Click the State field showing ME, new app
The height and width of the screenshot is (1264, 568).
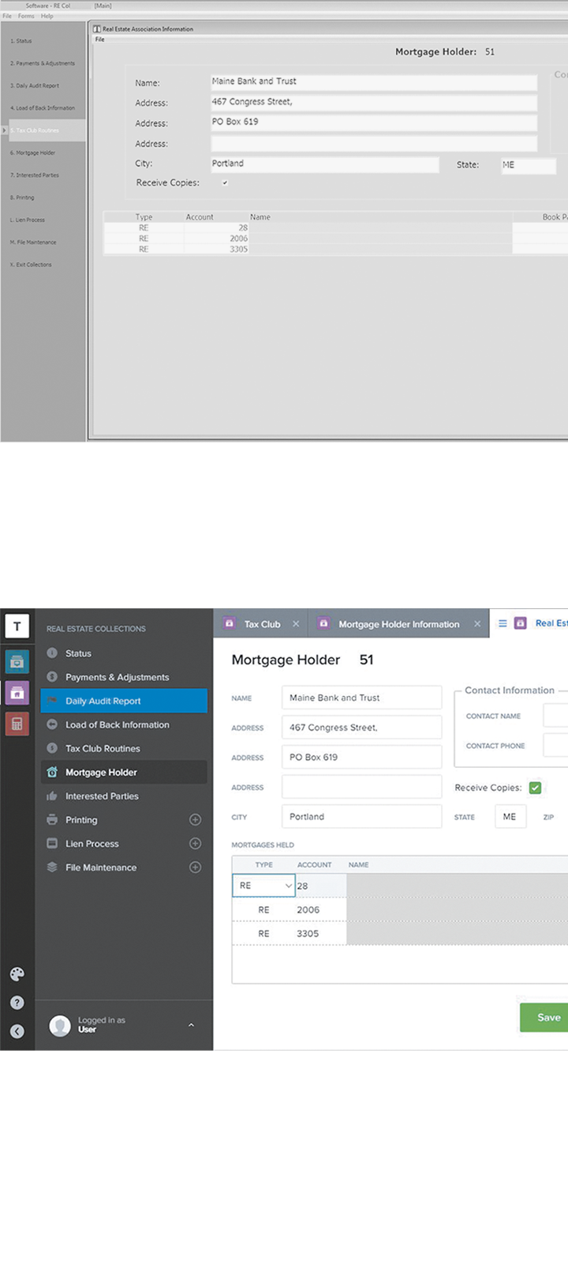click(x=510, y=817)
